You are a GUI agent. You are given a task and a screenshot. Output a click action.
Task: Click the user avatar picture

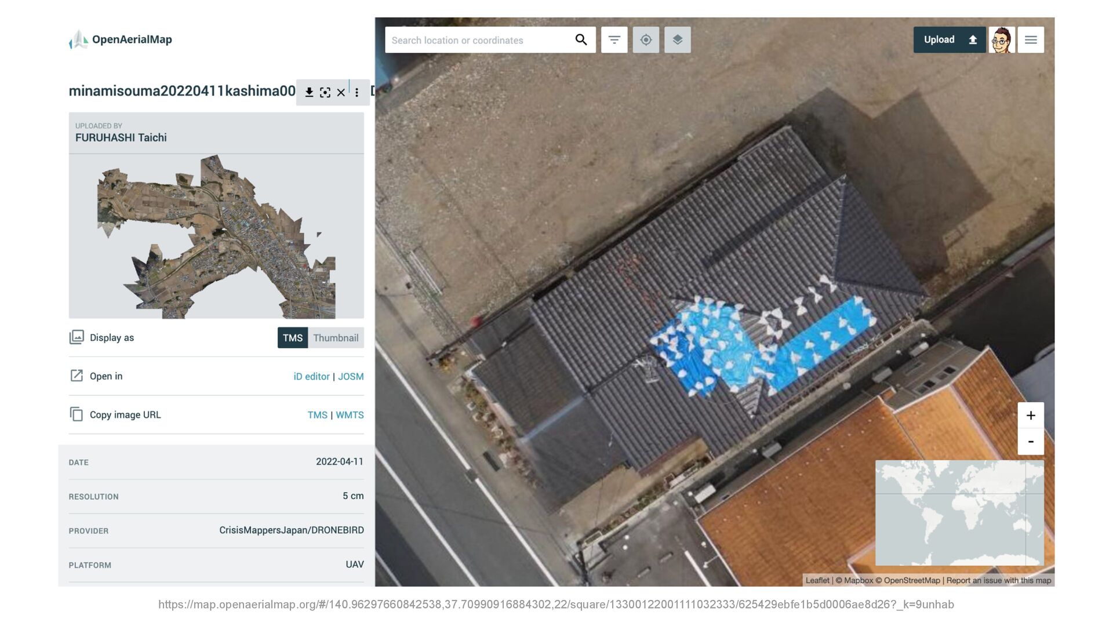1001,40
